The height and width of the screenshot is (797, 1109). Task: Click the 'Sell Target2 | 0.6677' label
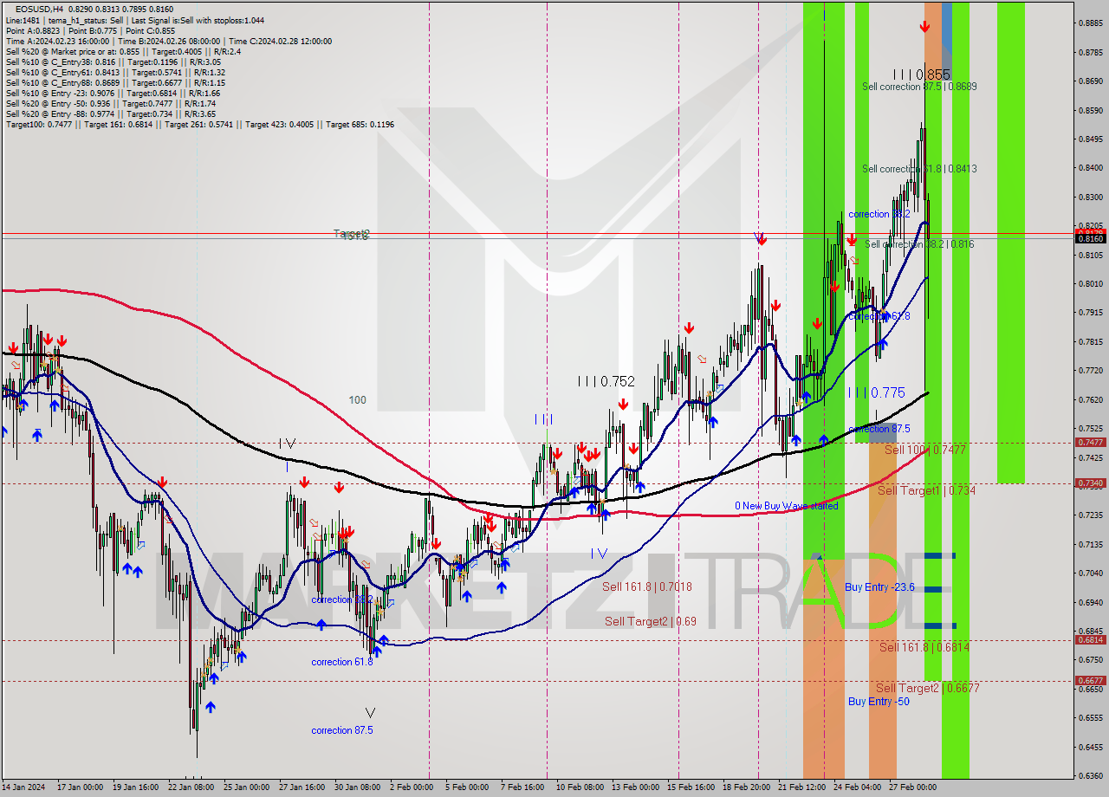tap(928, 688)
